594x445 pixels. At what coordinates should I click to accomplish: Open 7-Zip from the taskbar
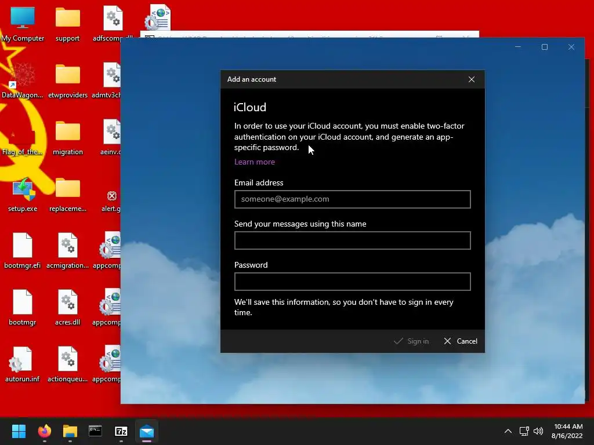tap(121, 431)
